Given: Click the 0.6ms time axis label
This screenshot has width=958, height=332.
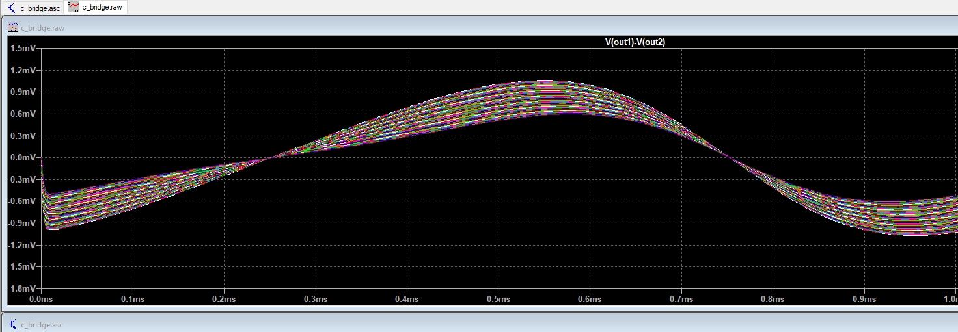Looking at the screenshot, I should pyautogui.click(x=590, y=300).
